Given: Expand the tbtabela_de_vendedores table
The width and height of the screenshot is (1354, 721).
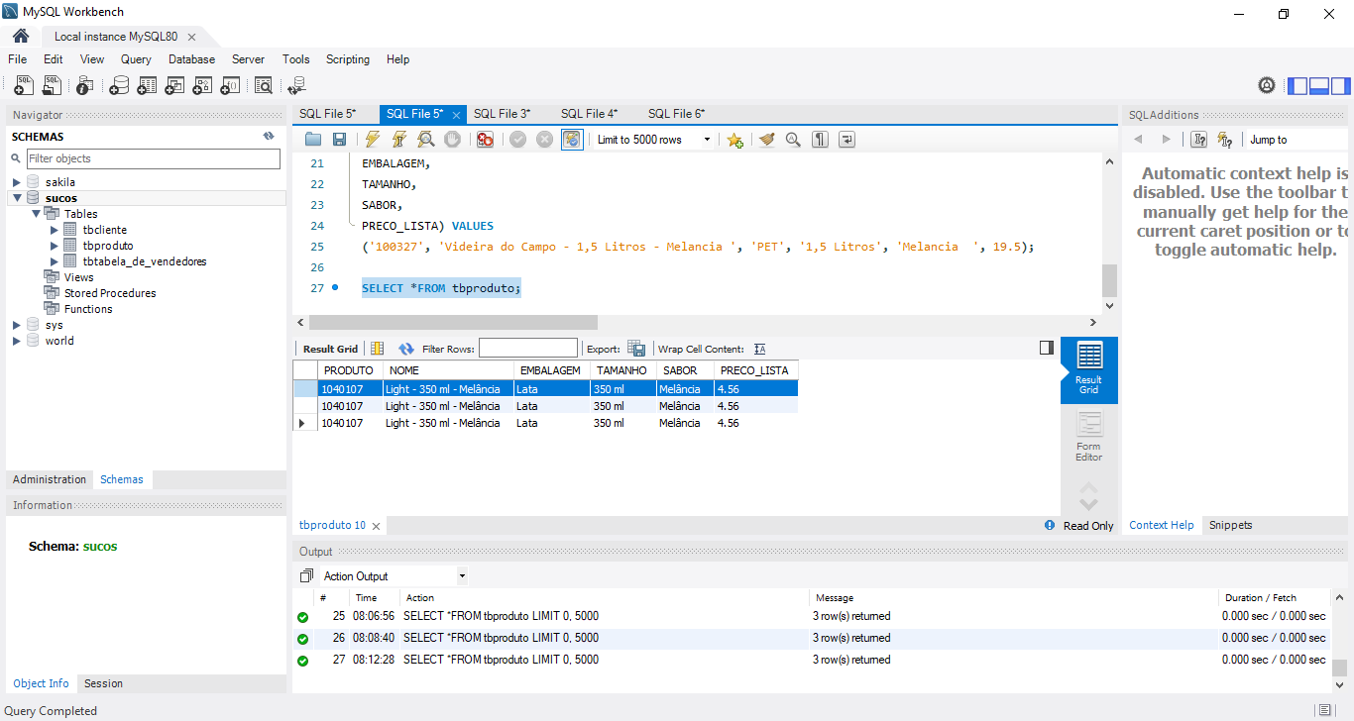Looking at the screenshot, I should pos(55,261).
